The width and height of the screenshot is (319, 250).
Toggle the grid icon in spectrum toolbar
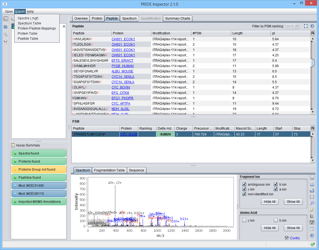312,197
